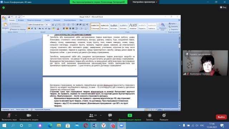Image resolution: width=229 pixels, height=129 pixels.
Task: Start recording with Запись icon
Action: [x=150, y=115]
